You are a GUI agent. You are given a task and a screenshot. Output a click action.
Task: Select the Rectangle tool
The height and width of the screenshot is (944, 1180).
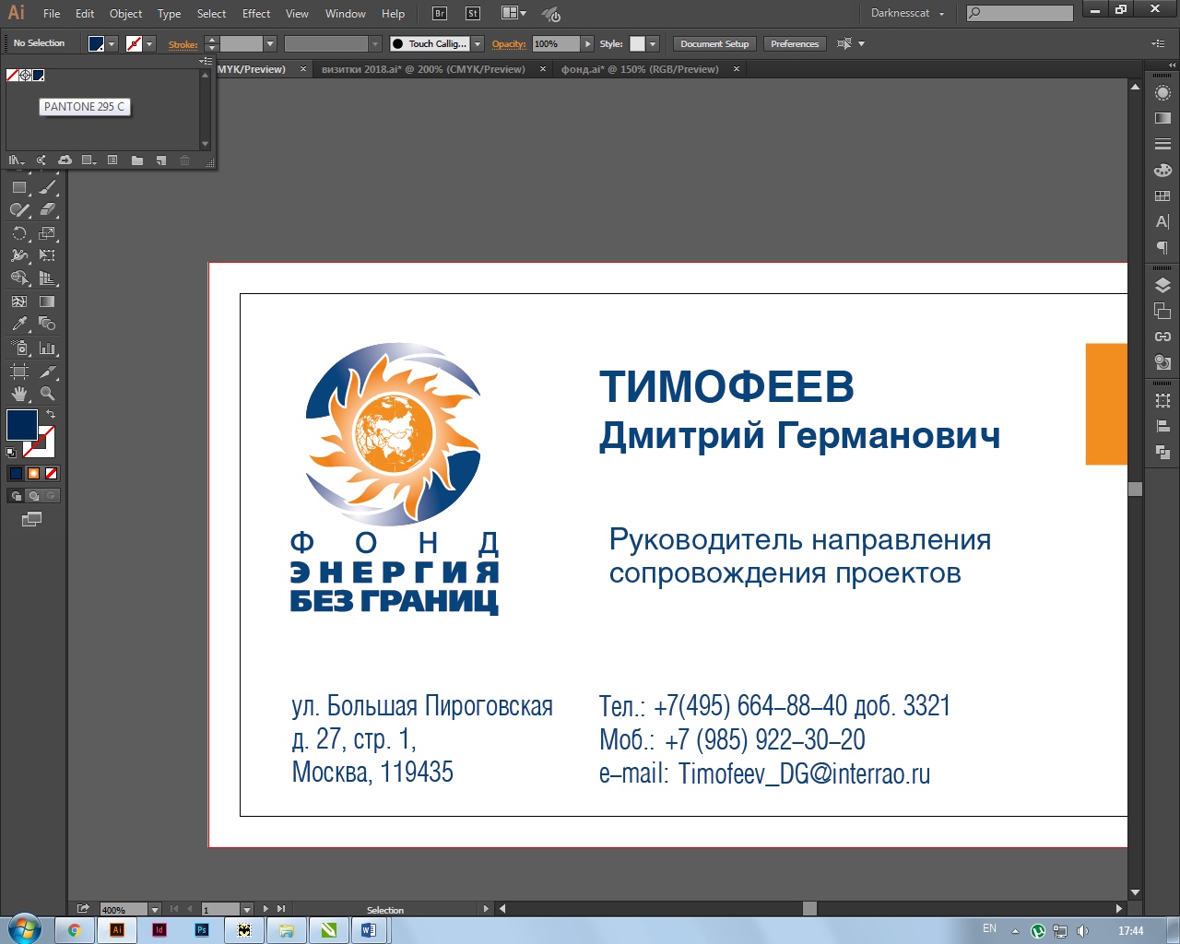(x=19, y=187)
